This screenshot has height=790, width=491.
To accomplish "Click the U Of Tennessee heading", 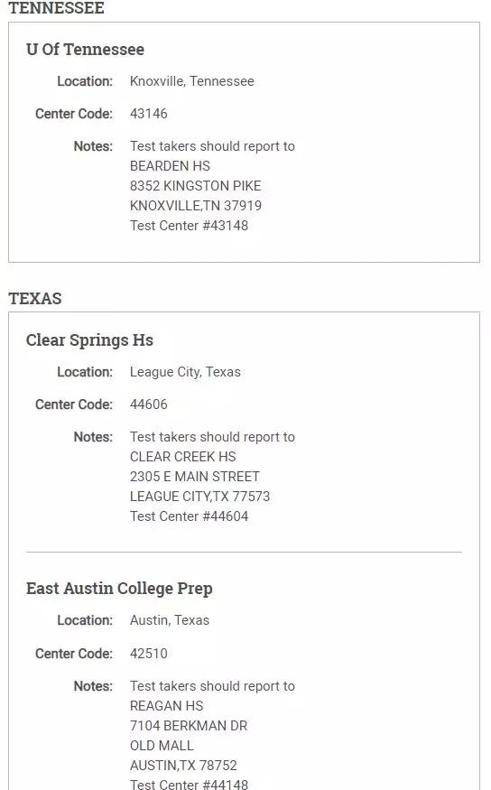I will (85, 50).
